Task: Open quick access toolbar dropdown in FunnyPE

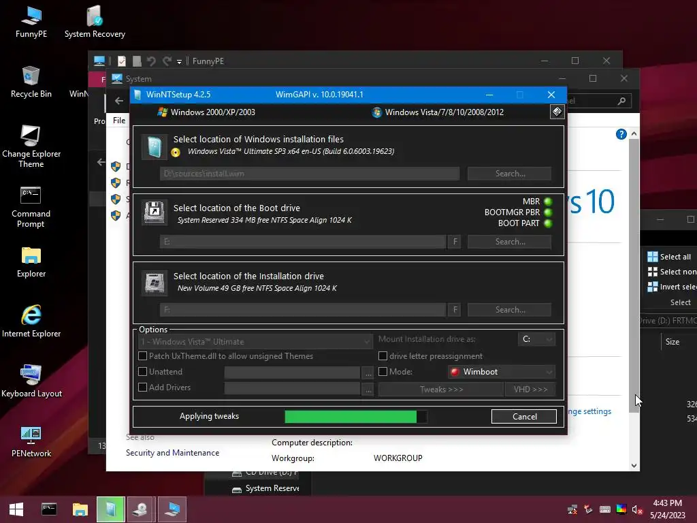Action: (x=179, y=61)
